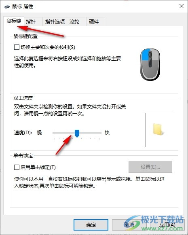The width and height of the screenshot is (188, 235).
Task: Click the yellow test folder icon
Action: point(158,129)
